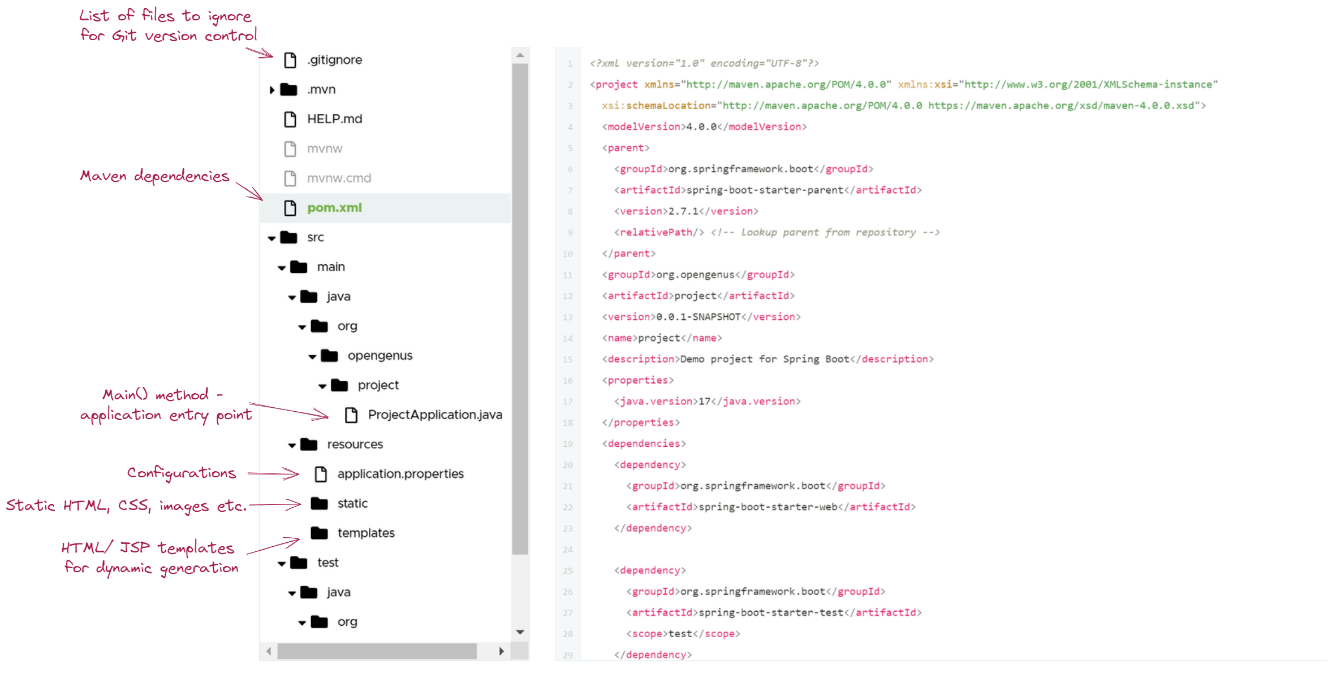Viewport: 1332px width, 675px height.
Task: Open ProjectApplication.java from the tree
Action: point(434,415)
